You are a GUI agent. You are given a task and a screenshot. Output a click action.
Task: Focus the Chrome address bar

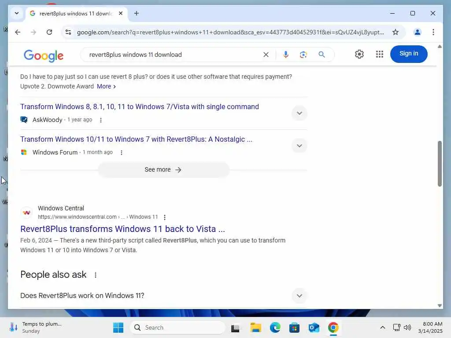pyautogui.click(x=230, y=32)
